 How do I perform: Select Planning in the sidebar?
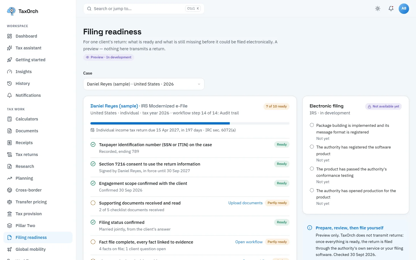point(38,178)
